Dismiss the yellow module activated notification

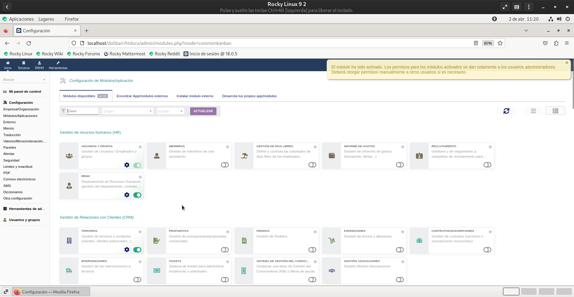tap(567, 63)
